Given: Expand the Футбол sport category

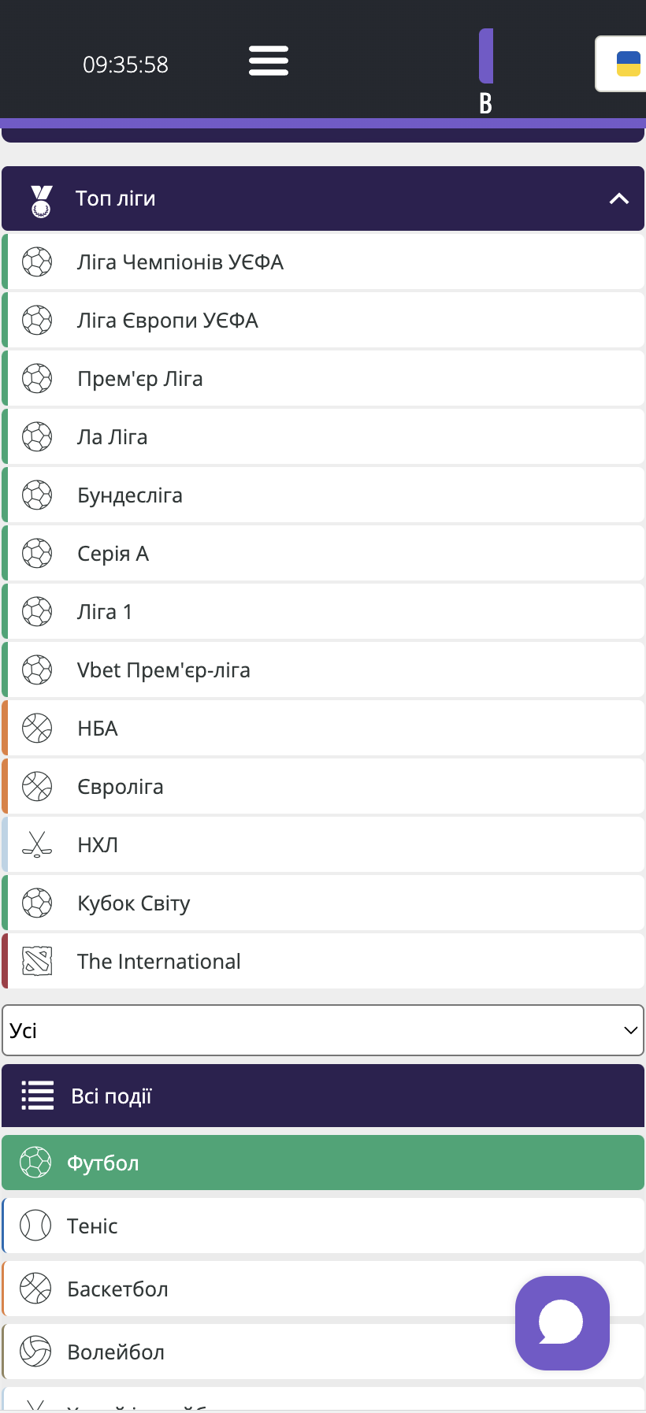Looking at the screenshot, I should (323, 1163).
